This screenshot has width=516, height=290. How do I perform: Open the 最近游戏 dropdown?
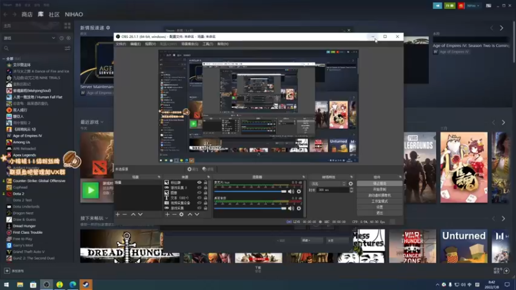click(x=102, y=122)
